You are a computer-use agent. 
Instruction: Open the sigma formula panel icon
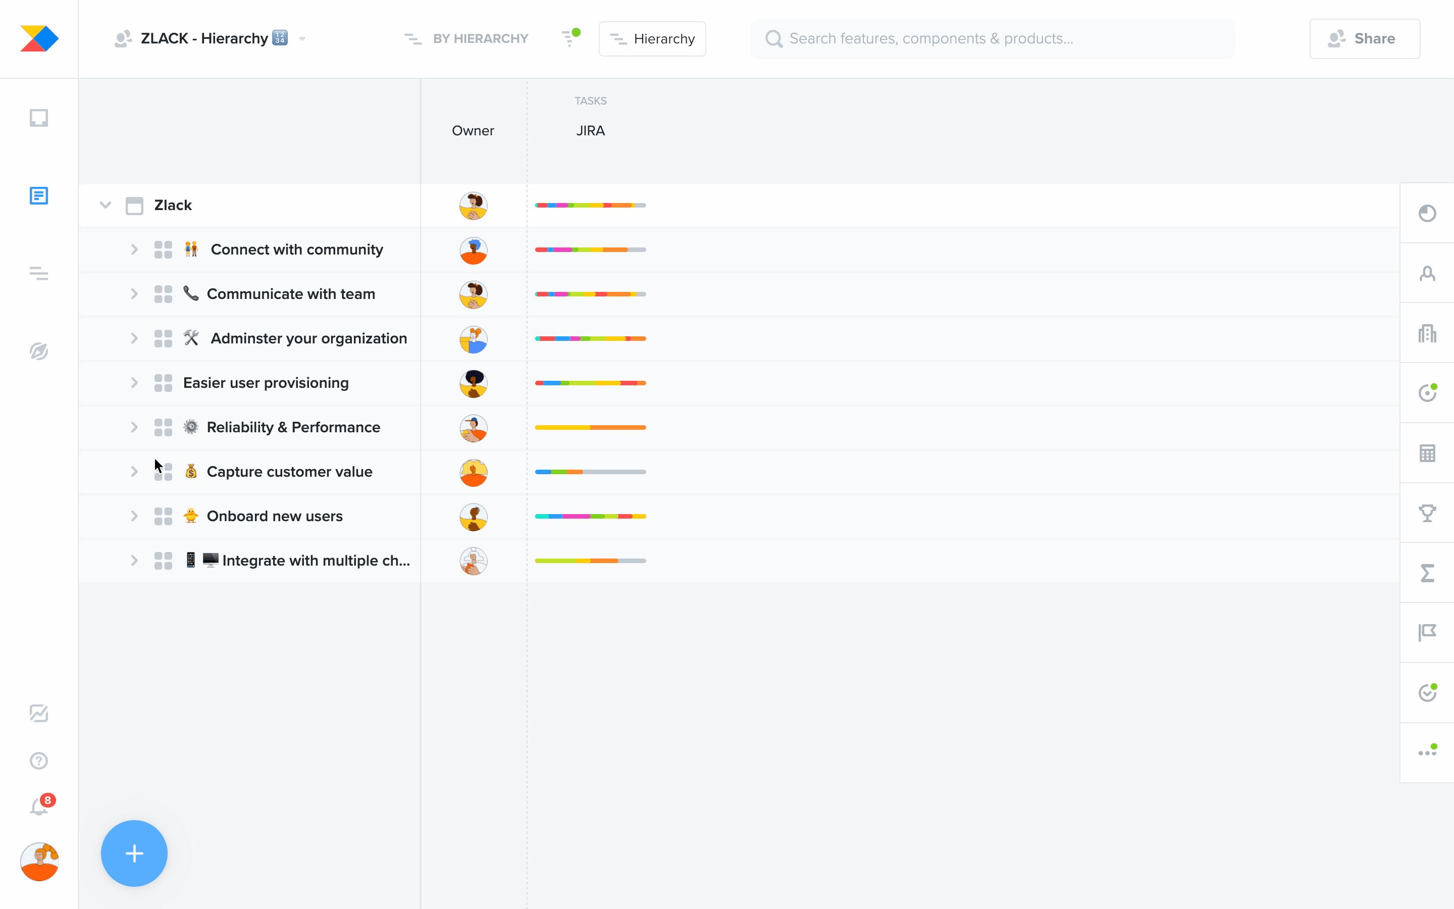[1427, 573]
